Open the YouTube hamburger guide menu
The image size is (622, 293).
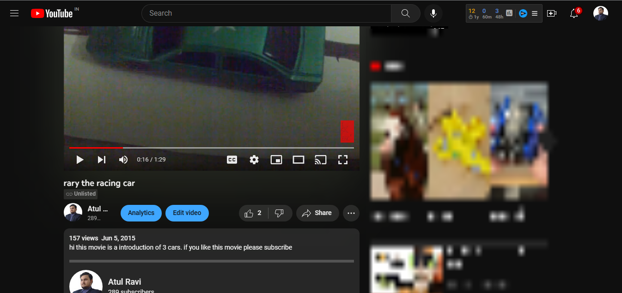[x=14, y=13]
